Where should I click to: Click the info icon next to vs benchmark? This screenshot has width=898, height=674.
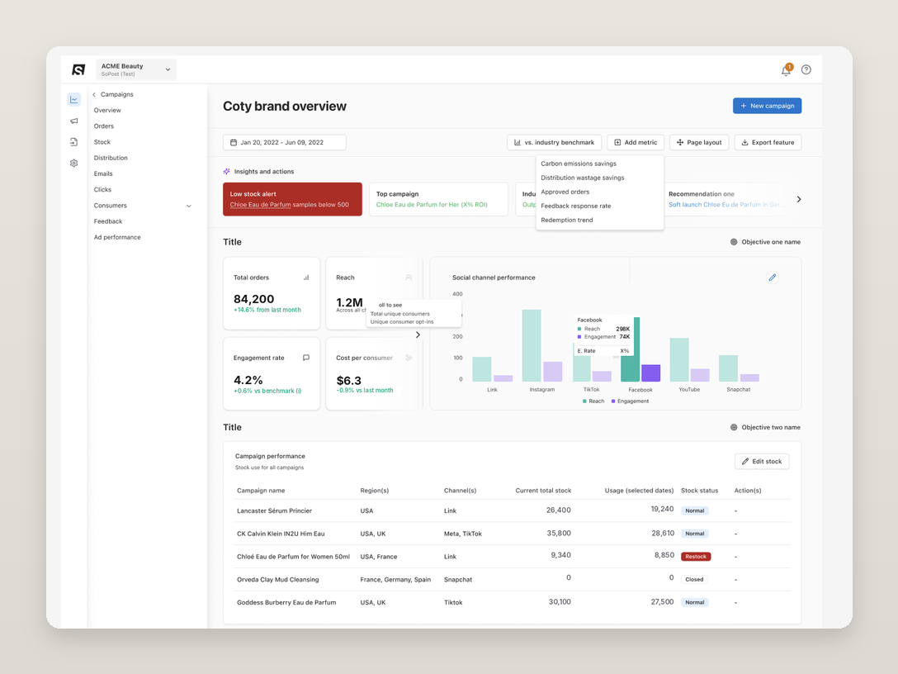(299, 391)
